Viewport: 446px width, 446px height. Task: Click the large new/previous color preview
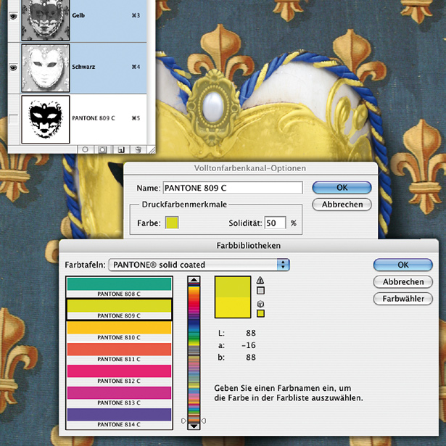click(233, 297)
